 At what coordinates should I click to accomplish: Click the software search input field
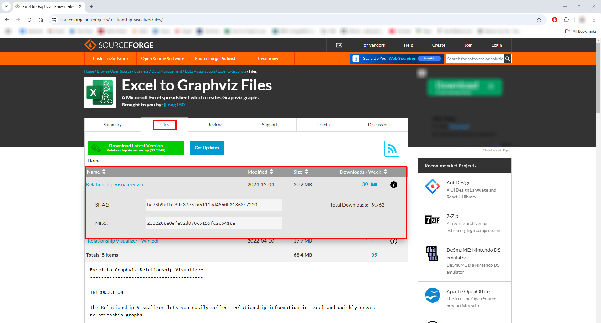click(x=474, y=59)
